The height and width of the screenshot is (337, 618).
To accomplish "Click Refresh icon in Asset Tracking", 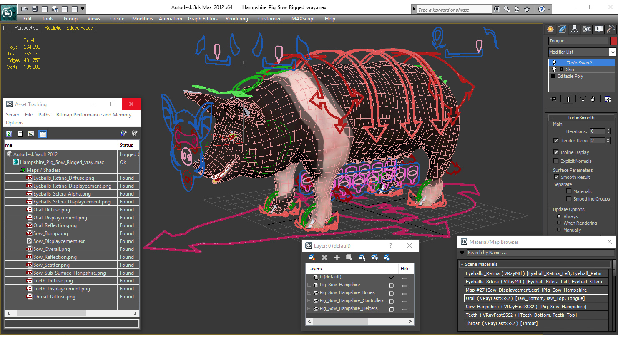I will tap(9, 134).
